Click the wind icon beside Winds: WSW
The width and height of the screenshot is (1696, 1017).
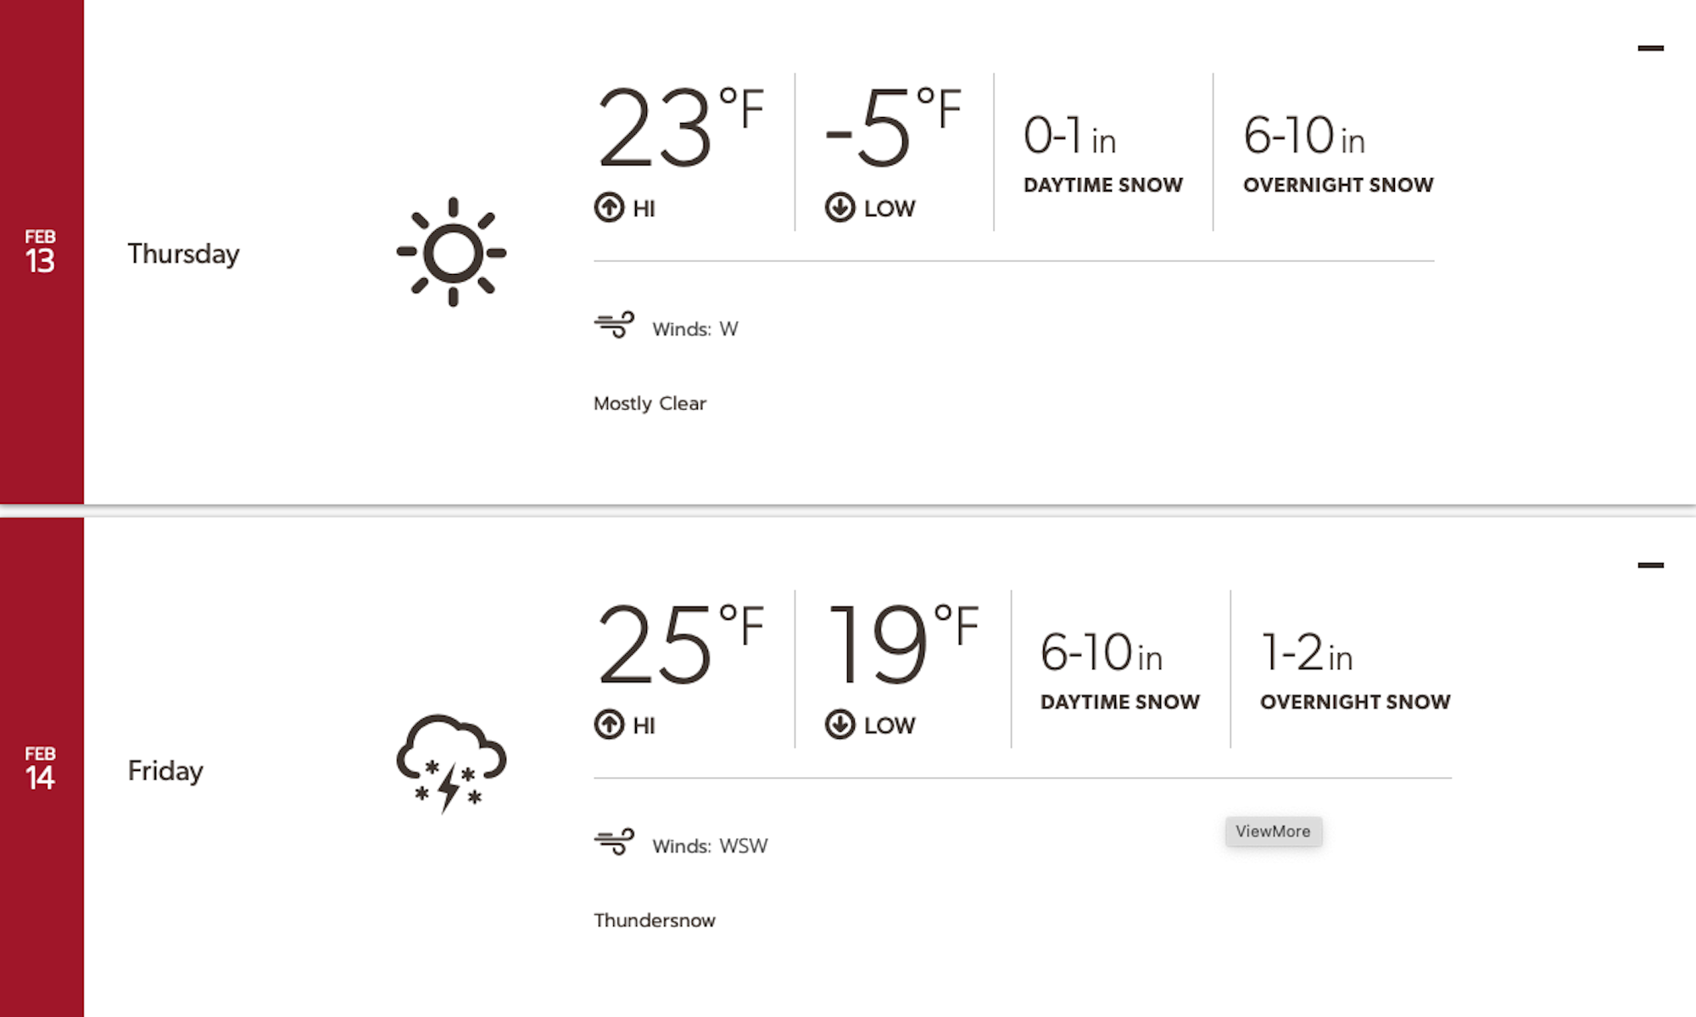(x=614, y=842)
